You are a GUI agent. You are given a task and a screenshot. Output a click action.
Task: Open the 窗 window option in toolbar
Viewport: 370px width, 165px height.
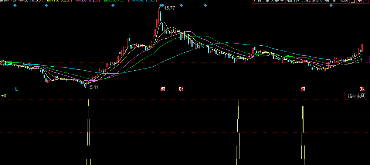[334, 1]
